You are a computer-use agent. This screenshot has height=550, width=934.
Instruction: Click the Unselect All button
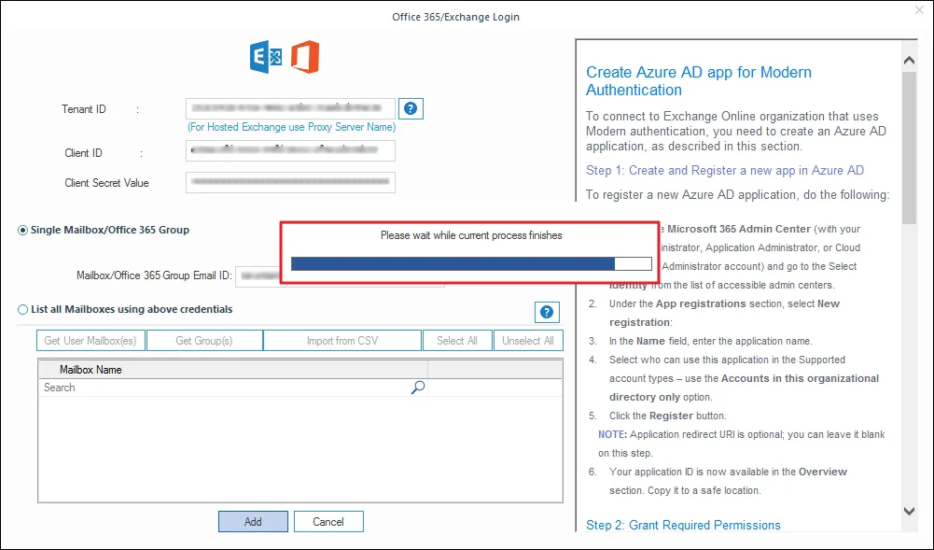528,341
